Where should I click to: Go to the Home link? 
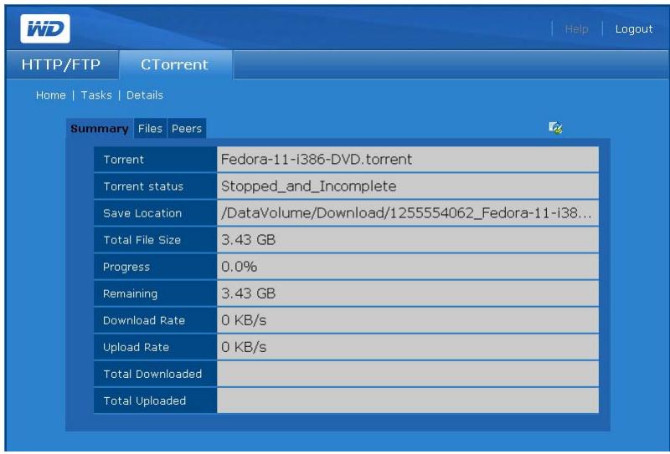pos(51,95)
